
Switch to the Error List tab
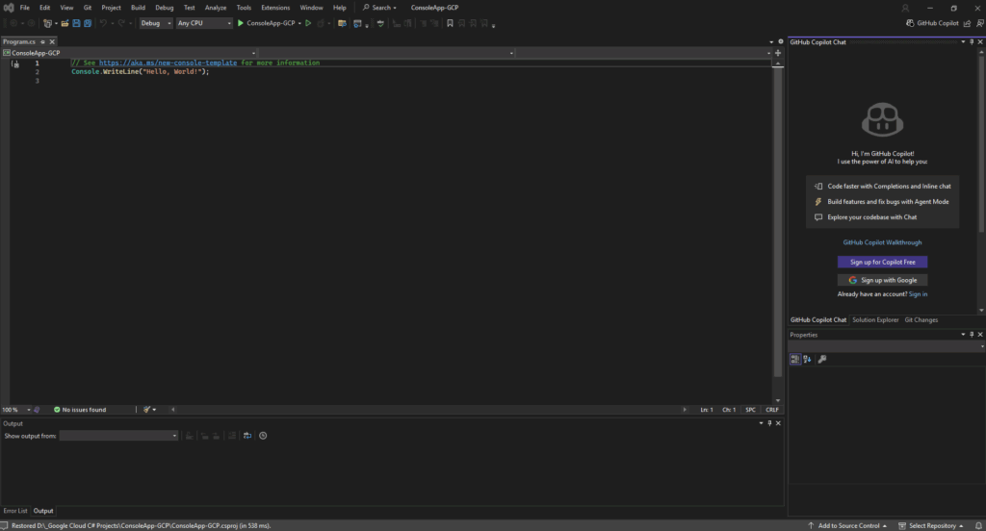point(15,511)
